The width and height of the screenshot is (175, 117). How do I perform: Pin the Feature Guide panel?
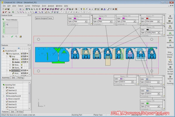coord(28,15)
